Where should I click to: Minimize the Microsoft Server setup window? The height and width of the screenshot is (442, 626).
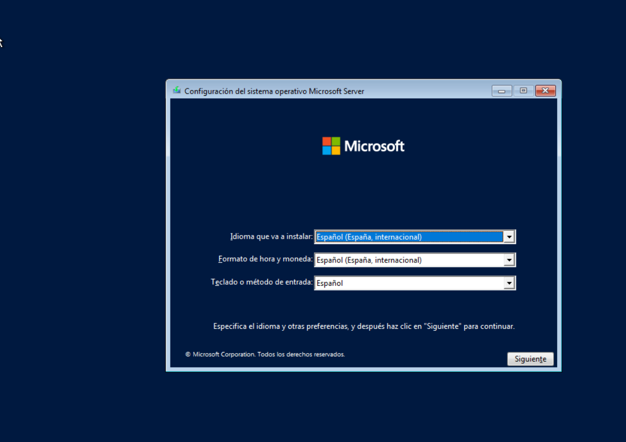click(502, 91)
